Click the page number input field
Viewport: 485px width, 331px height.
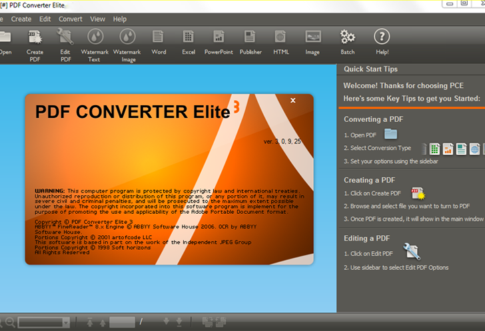(x=122, y=322)
